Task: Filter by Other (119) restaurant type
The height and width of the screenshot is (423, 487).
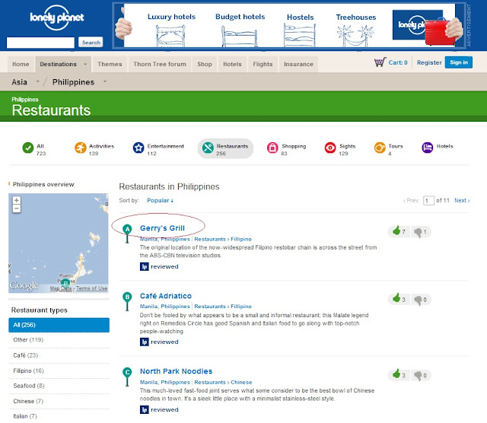Action: [x=59, y=340]
